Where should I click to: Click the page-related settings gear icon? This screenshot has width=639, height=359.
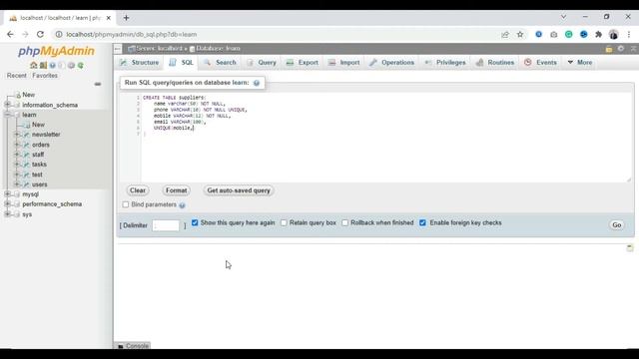point(621,49)
